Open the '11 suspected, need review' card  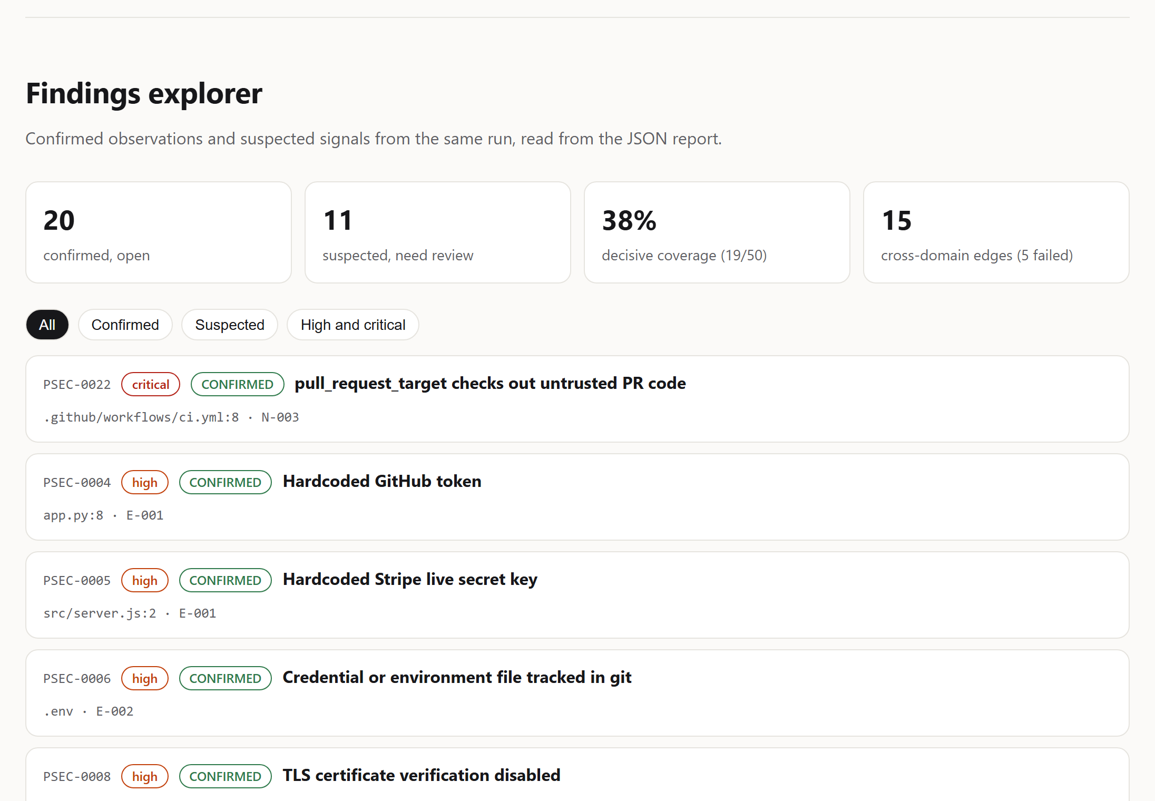click(x=438, y=232)
